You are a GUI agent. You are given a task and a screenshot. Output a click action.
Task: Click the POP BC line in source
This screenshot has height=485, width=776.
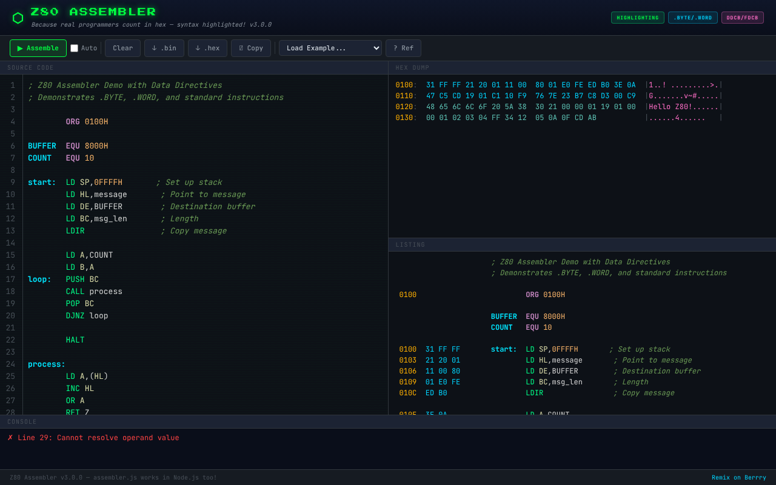pyautogui.click(x=80, y=304)
